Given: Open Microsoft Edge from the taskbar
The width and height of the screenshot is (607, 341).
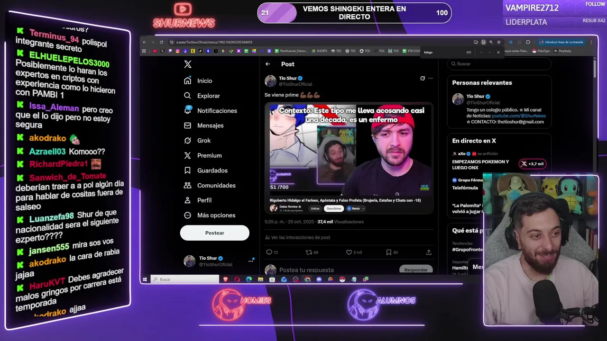Looking at the screenshot, I should point(249,279).
